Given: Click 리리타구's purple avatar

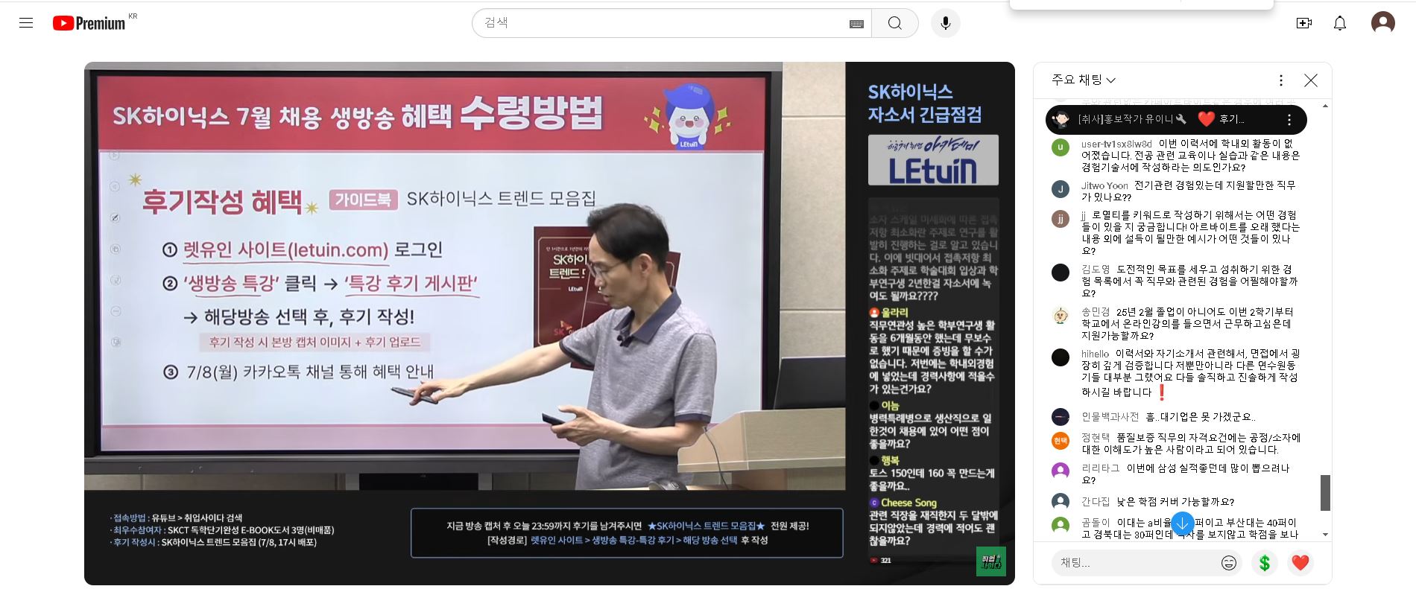Looking at the screenshot, I should point(1061,471).
